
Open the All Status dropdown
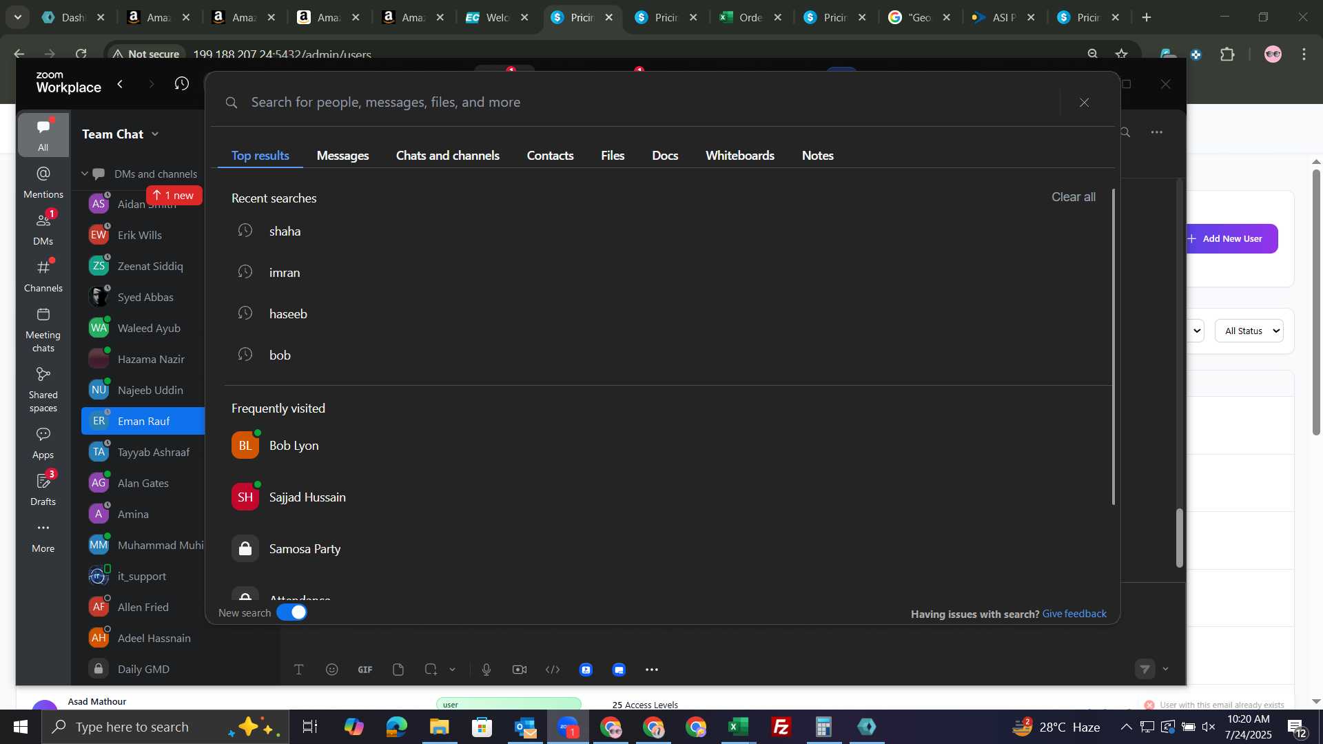click(x=1249, y=331)
